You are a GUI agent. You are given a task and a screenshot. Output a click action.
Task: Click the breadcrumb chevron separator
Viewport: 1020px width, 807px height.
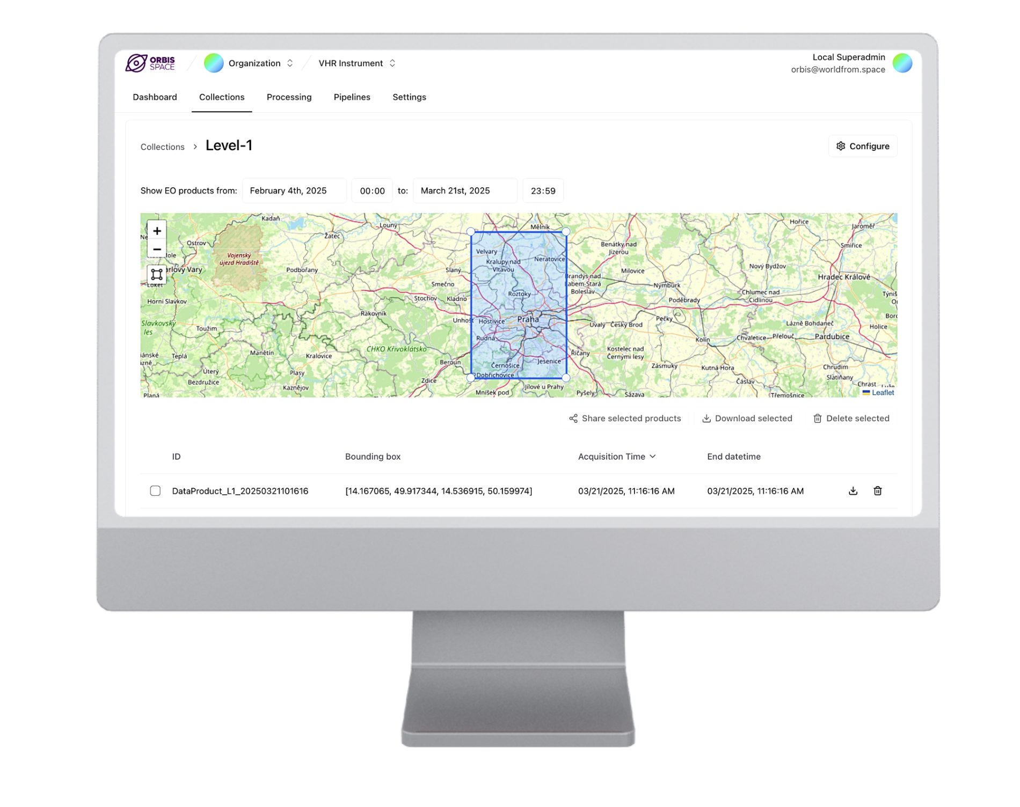[195, 146]
